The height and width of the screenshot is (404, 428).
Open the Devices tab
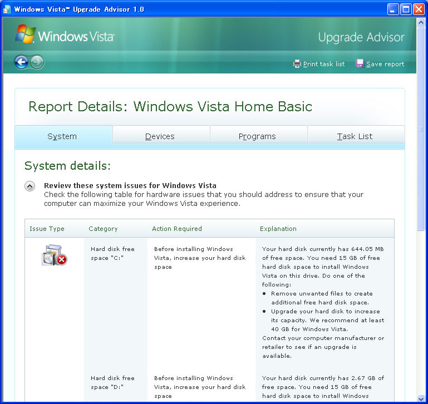(161, 136)
